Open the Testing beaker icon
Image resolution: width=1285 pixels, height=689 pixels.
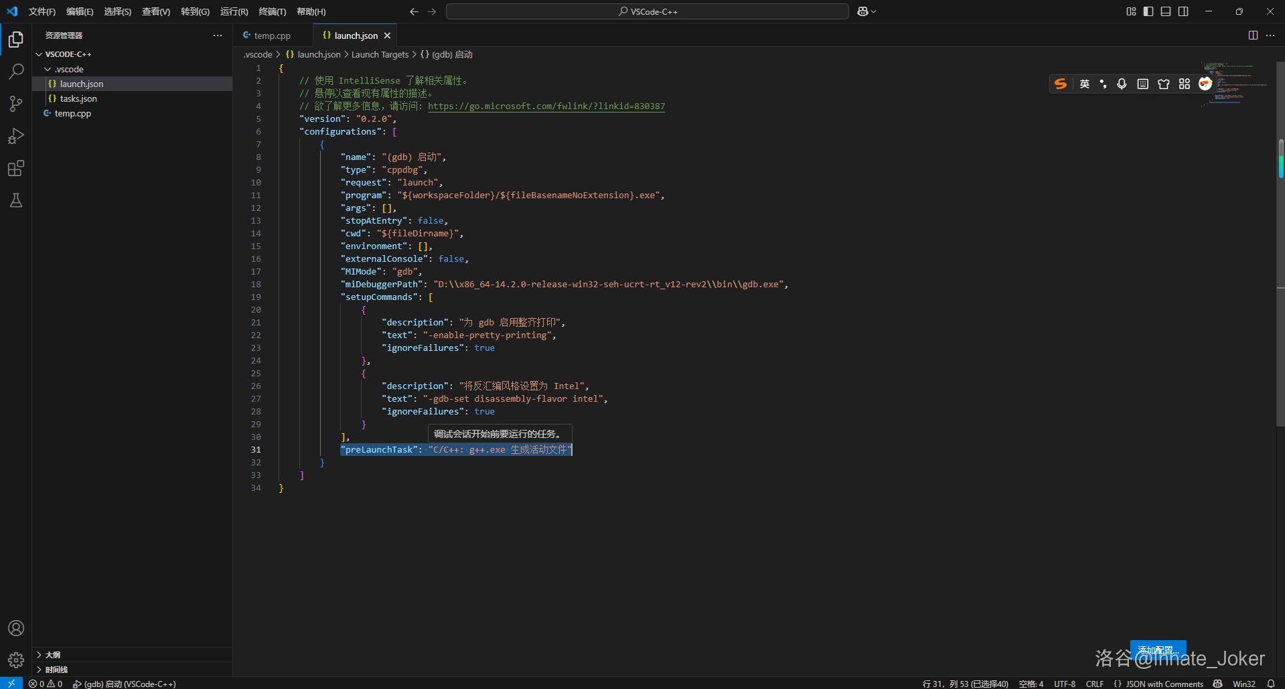tap(16, 200)
